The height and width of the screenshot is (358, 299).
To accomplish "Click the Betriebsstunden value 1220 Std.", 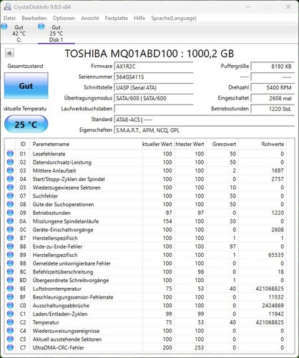I will (273, 109).
